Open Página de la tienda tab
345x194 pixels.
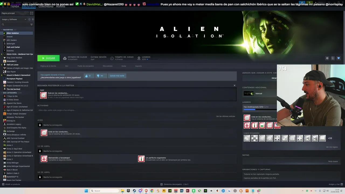coord(48,66)
